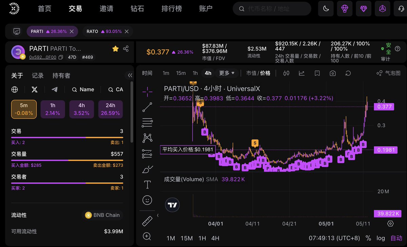The height and width of the screenshot is (247, 407).
Task: Share the PARTI token
Action: (126, 49)
